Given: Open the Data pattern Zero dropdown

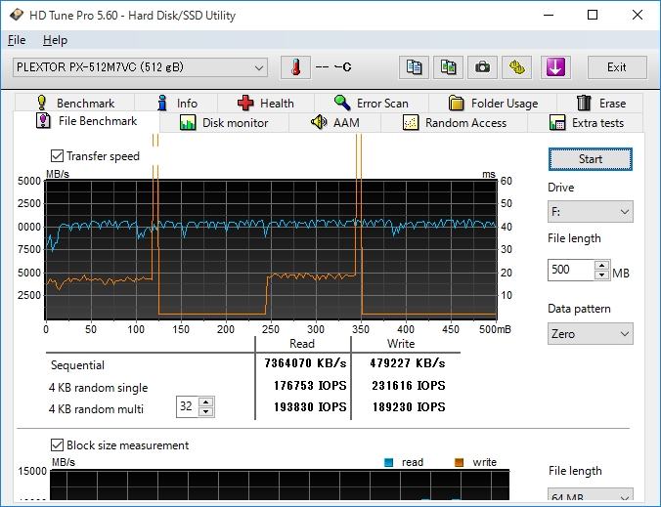Looking at the screenshot, I should [x=590, y=334].
